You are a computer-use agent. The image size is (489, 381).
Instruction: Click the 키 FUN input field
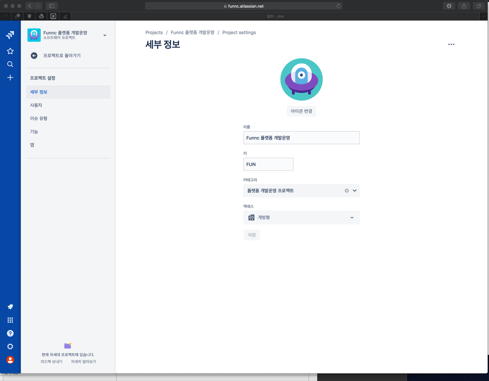(268, 164)
